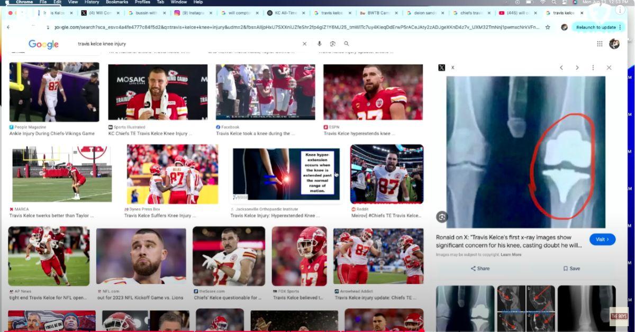Show previous image in preview panel

tap(561, 68)
